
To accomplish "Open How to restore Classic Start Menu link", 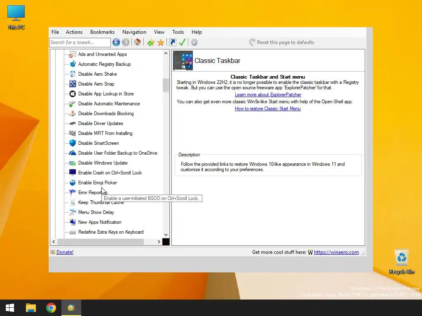I will 267,109.
